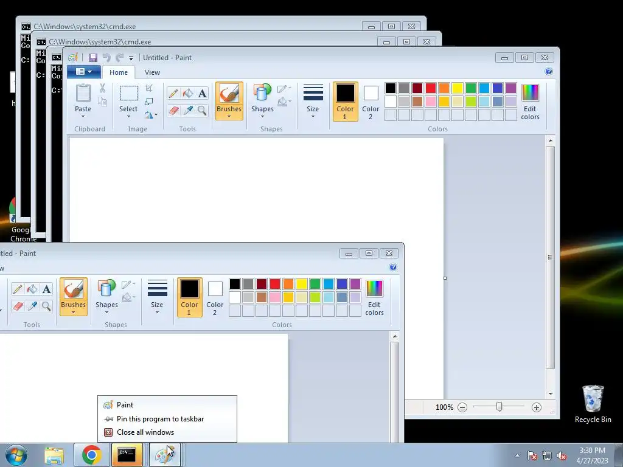Click Edit colors in front Paint window
The width and height of the screenshot is (623, 467).
point(374,297)
